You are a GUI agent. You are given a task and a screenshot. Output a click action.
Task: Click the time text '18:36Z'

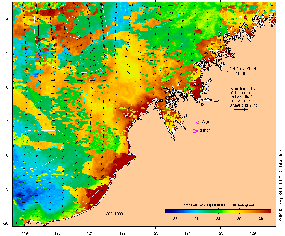point(243,74)
